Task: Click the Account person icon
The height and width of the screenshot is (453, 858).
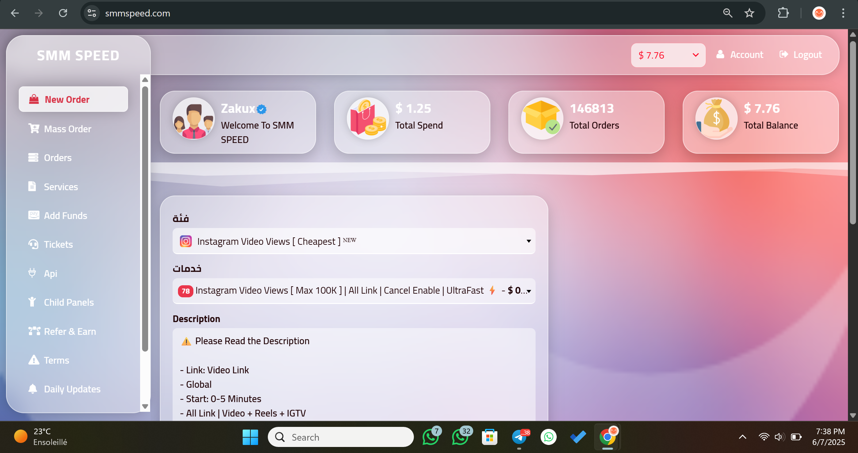Action: coord(720,54)
